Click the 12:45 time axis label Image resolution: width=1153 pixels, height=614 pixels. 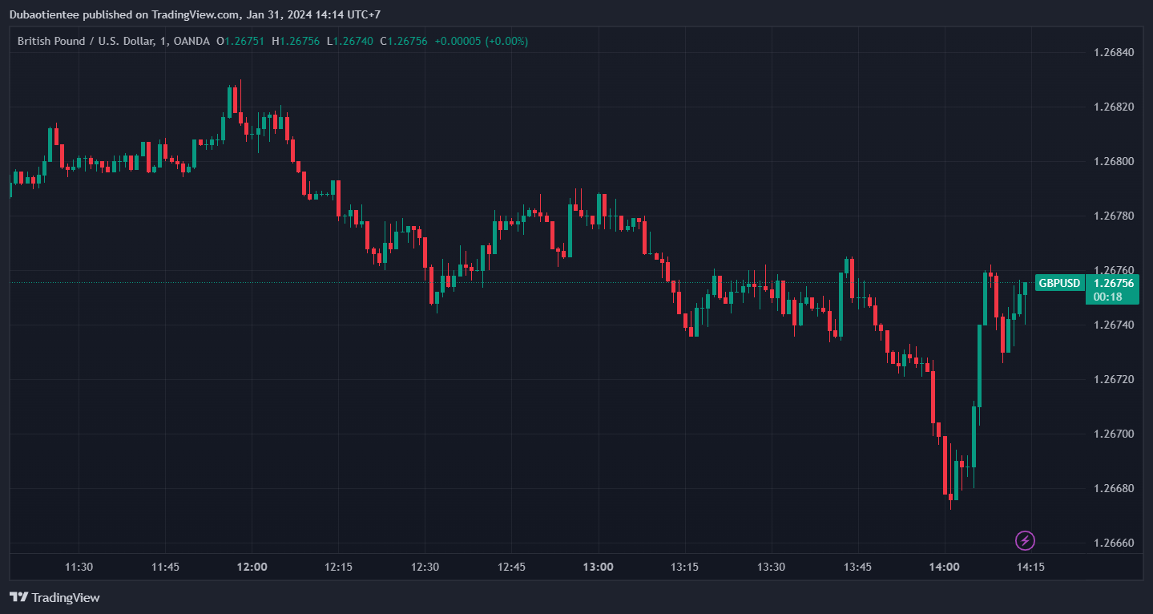[x=511, y=567]
